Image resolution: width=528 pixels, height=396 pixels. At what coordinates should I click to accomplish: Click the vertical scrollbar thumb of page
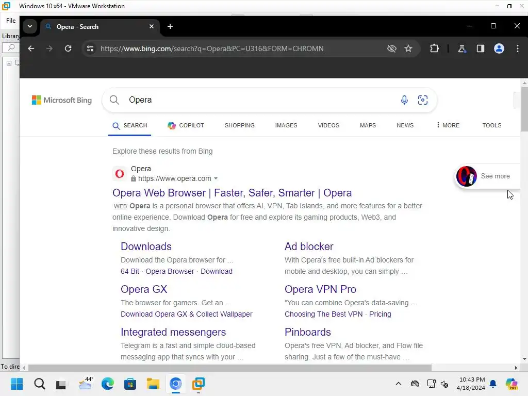click(524, 109)
